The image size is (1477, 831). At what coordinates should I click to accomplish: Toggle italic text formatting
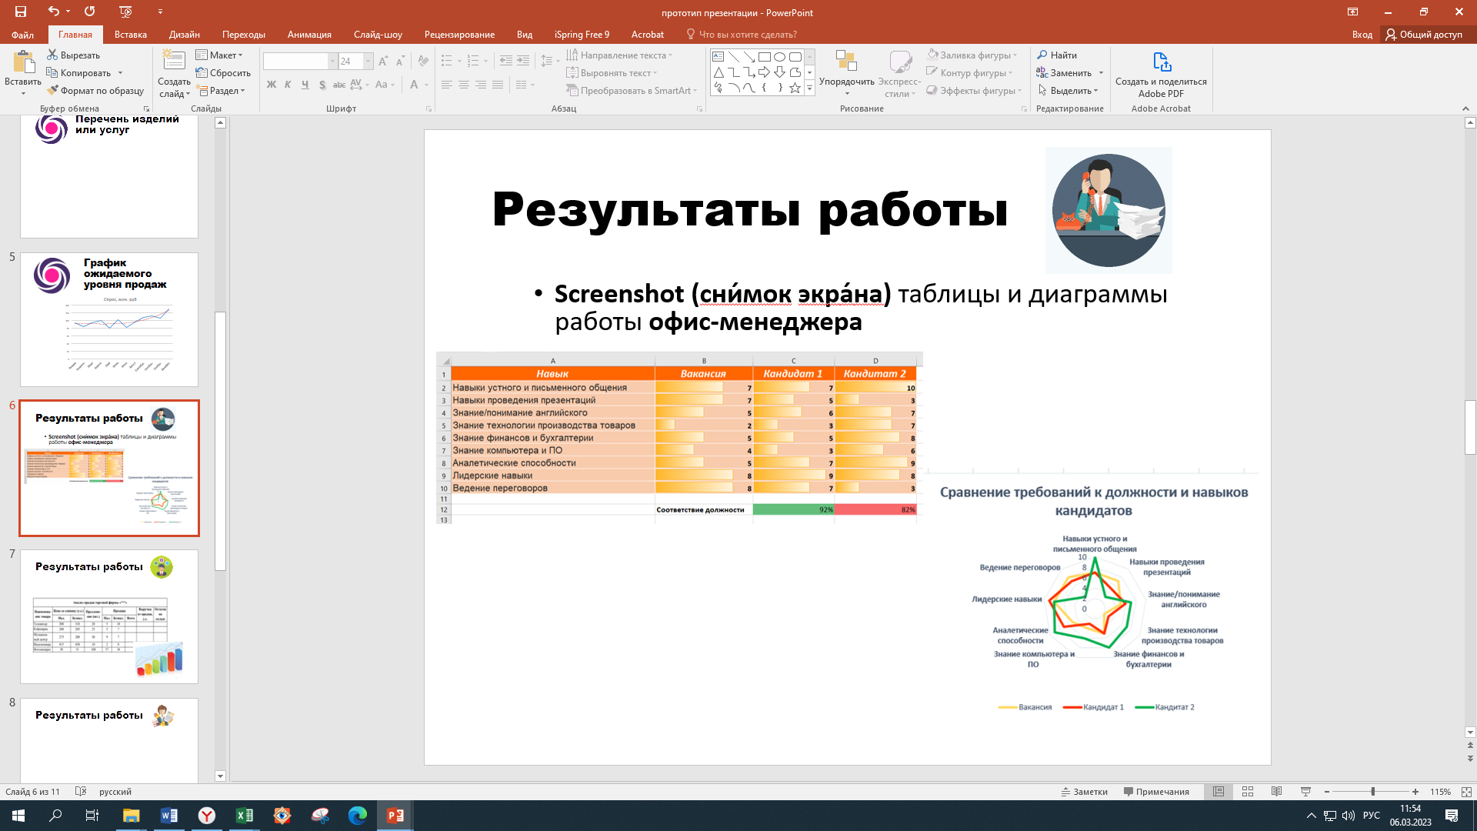[288, 85]
